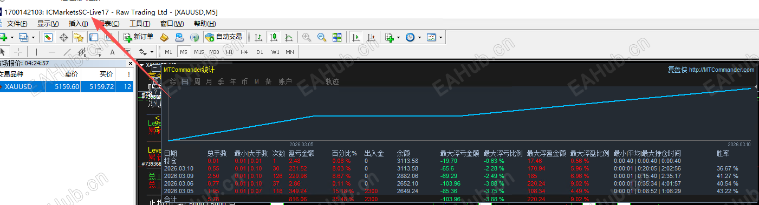Click the profiles icon
The height and width of the screenshot is (205, 759).
[23, 37]
